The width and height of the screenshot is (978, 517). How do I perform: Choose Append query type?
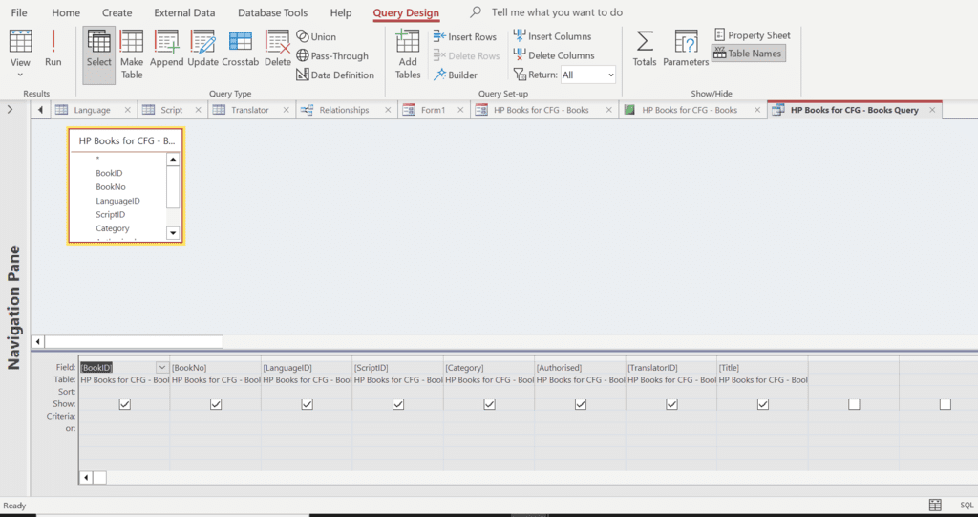(166, 49)
